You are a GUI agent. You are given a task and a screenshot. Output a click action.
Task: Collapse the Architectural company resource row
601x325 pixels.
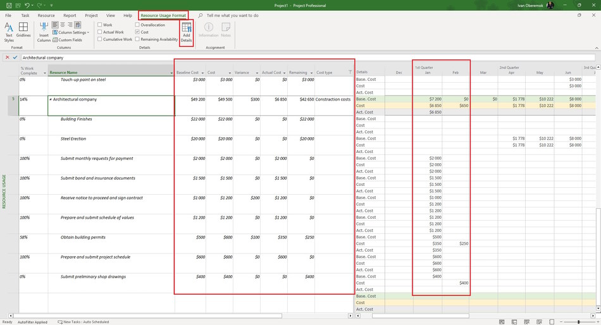51,99
